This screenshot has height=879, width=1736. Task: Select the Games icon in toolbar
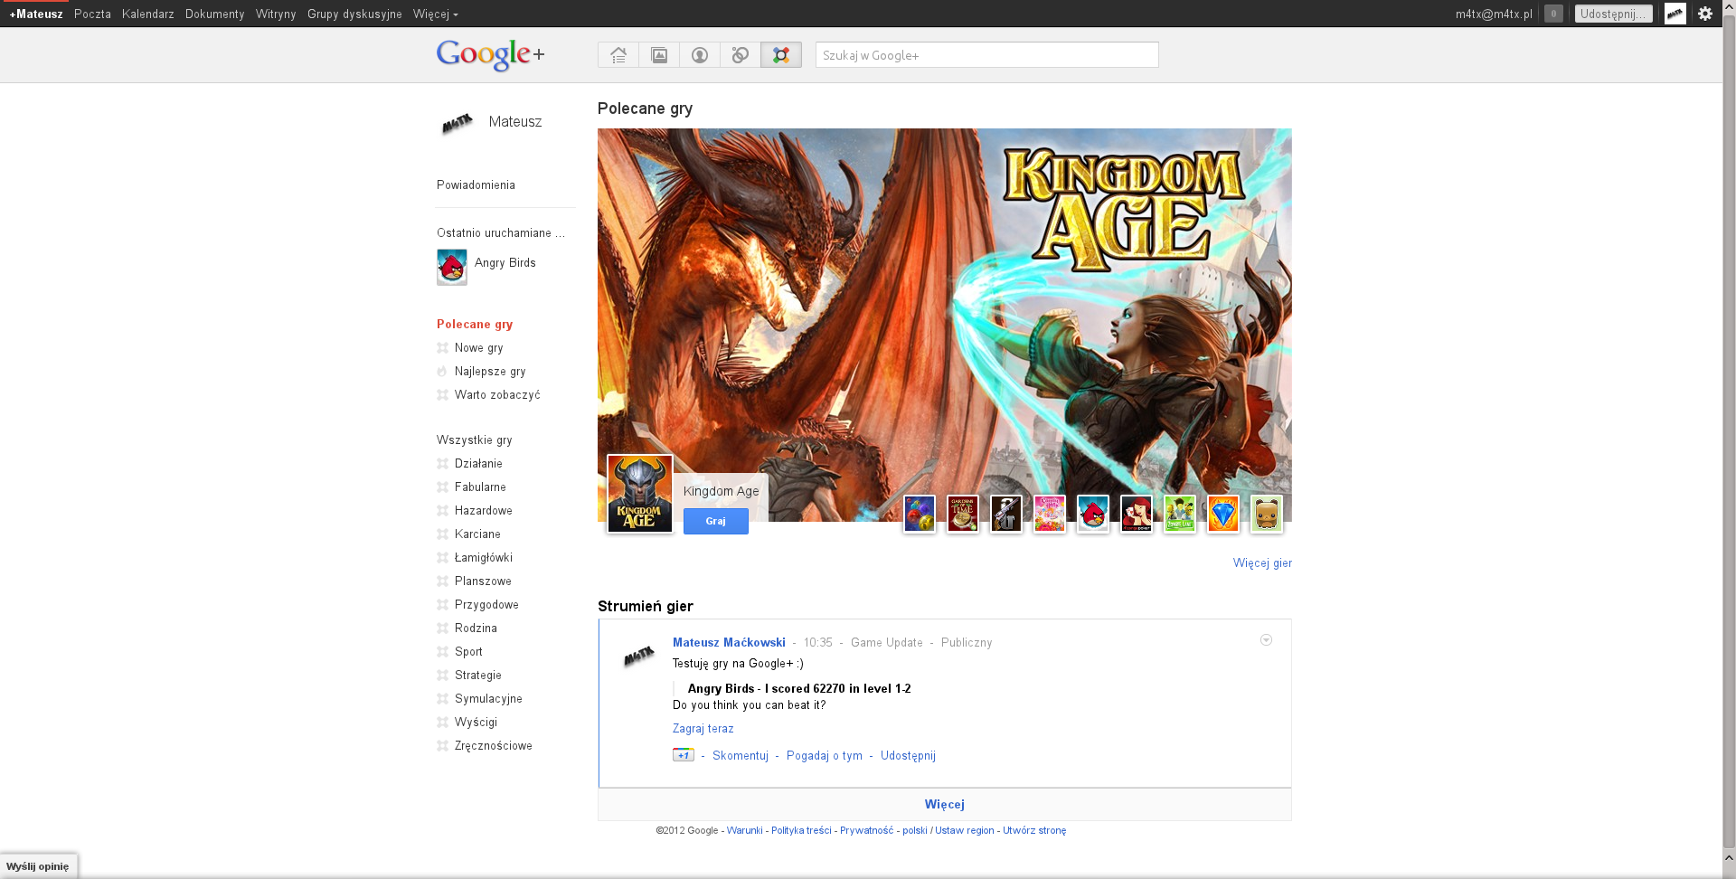[x=781, y=55]
